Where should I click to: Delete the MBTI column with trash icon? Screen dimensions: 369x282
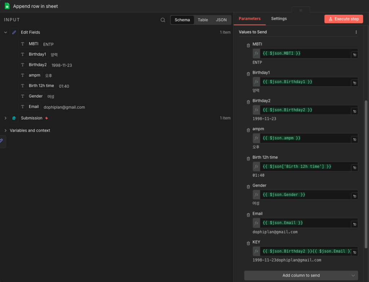click(x=248, y=45)
